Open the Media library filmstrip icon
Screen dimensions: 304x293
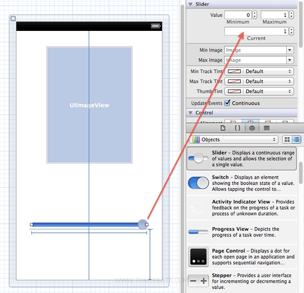tap(267, 128)
